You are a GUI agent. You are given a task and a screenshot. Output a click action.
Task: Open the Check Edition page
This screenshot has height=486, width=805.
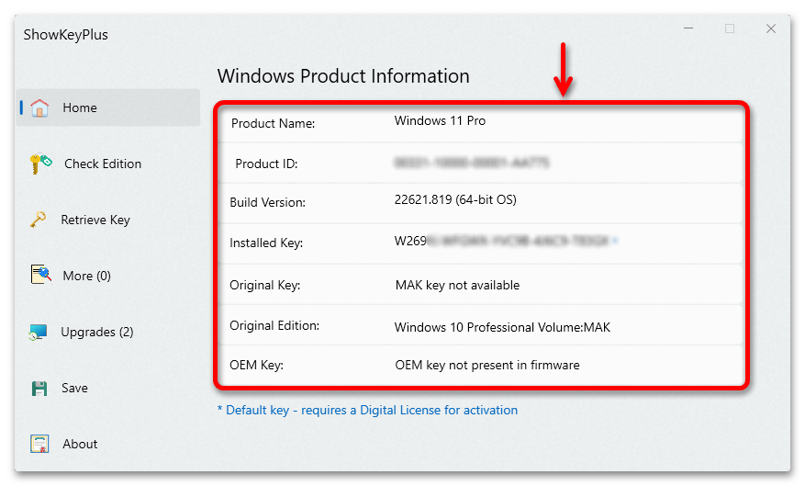[103, 164]
